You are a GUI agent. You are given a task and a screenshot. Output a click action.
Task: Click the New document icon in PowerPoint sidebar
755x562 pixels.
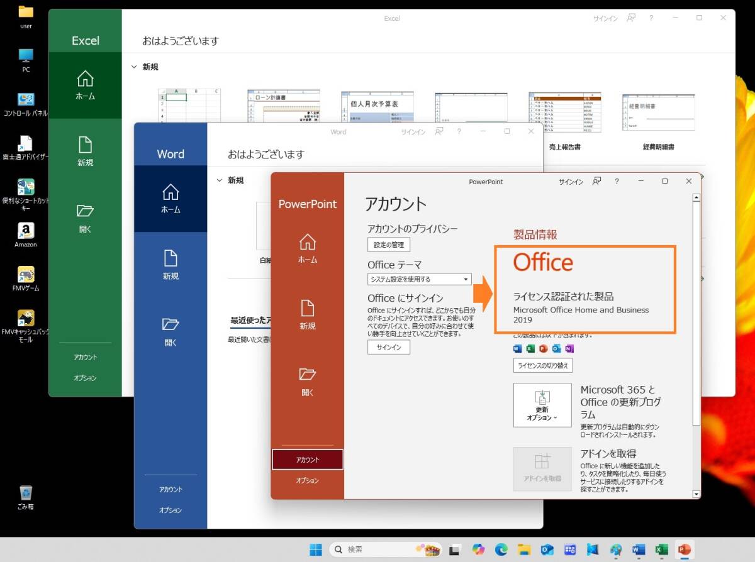(307, 308)
